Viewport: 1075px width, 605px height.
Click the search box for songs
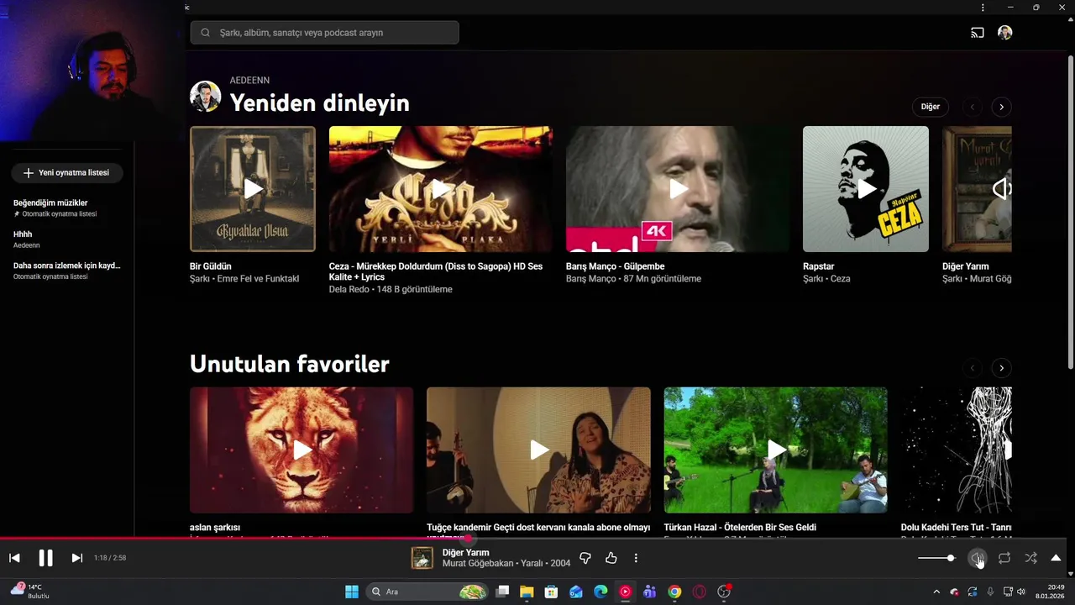click(x=324, y=33)
